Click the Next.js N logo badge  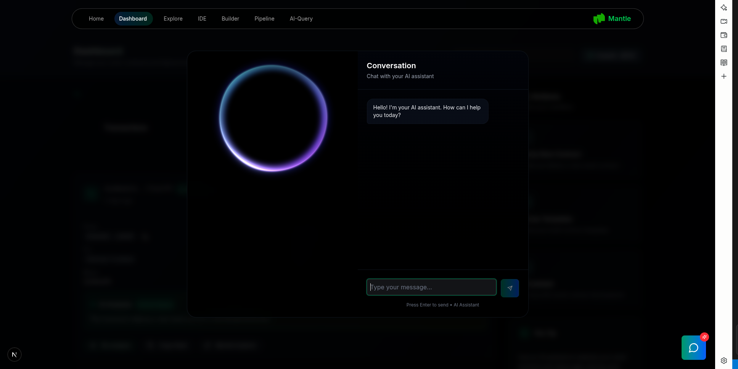pyautogui.click(x=14, y=355)
